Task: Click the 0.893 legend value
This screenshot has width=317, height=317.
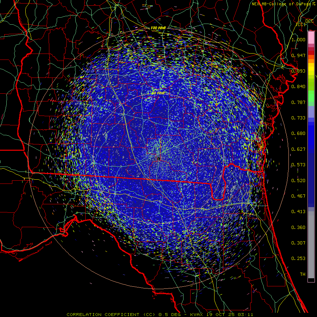Action: pyautogui.click(x=298, y=71)
